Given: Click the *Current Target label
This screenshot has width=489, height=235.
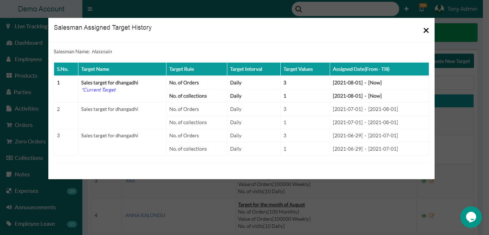Looking at the screenshot, I should click(98, 90).
